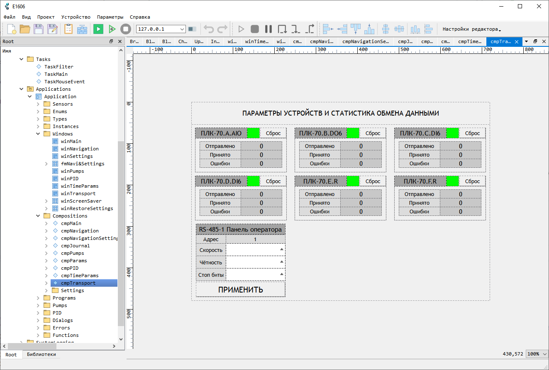Click Сброс button for ПЛК-70.B.DO6

[x=373, y=133]
